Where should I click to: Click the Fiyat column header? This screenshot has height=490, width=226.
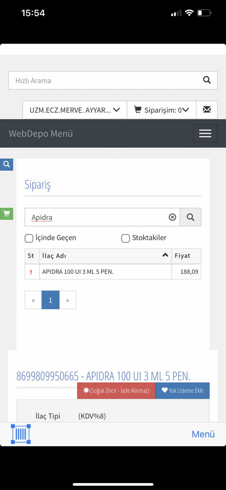pos(187,256)
